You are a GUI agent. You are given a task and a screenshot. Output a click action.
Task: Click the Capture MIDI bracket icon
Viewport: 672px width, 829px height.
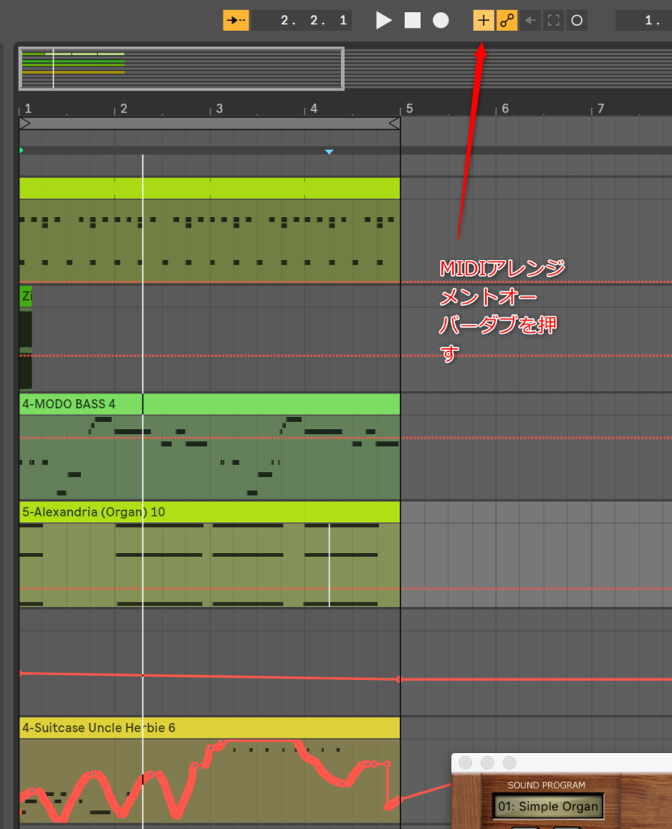pyautogui.click(x=554, y=20)
